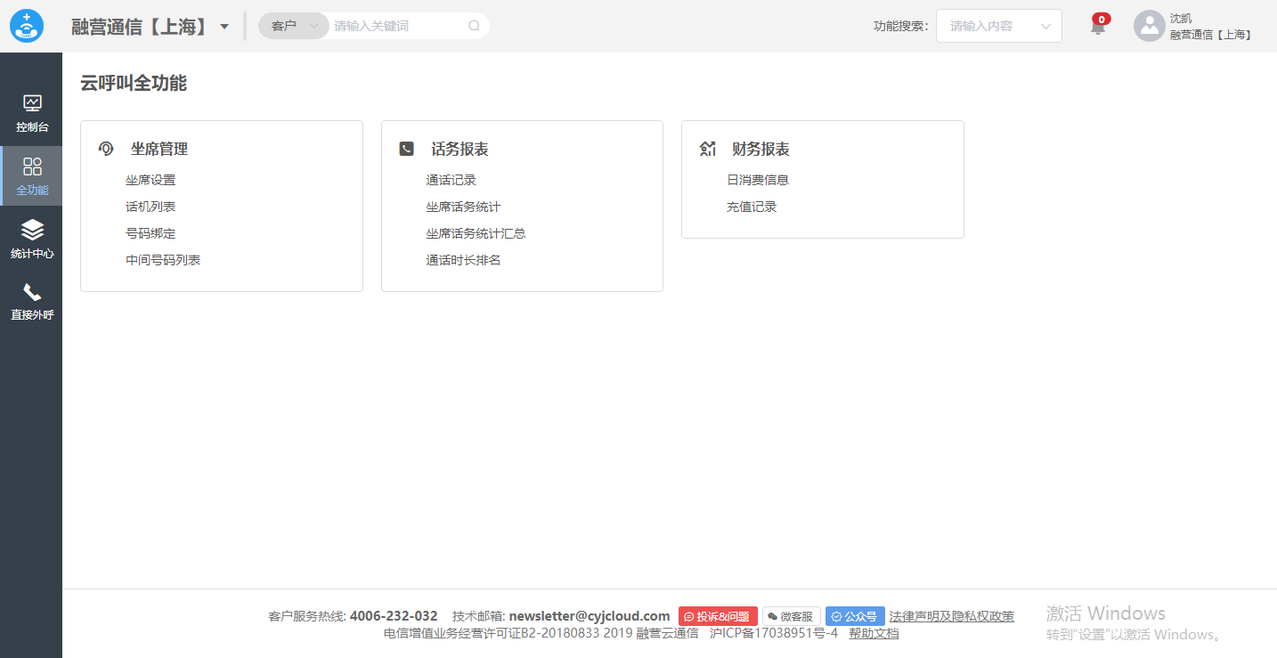Expand the 功能搜索 select box
The height and width of the screenshot is (658, 1277).
998,26
